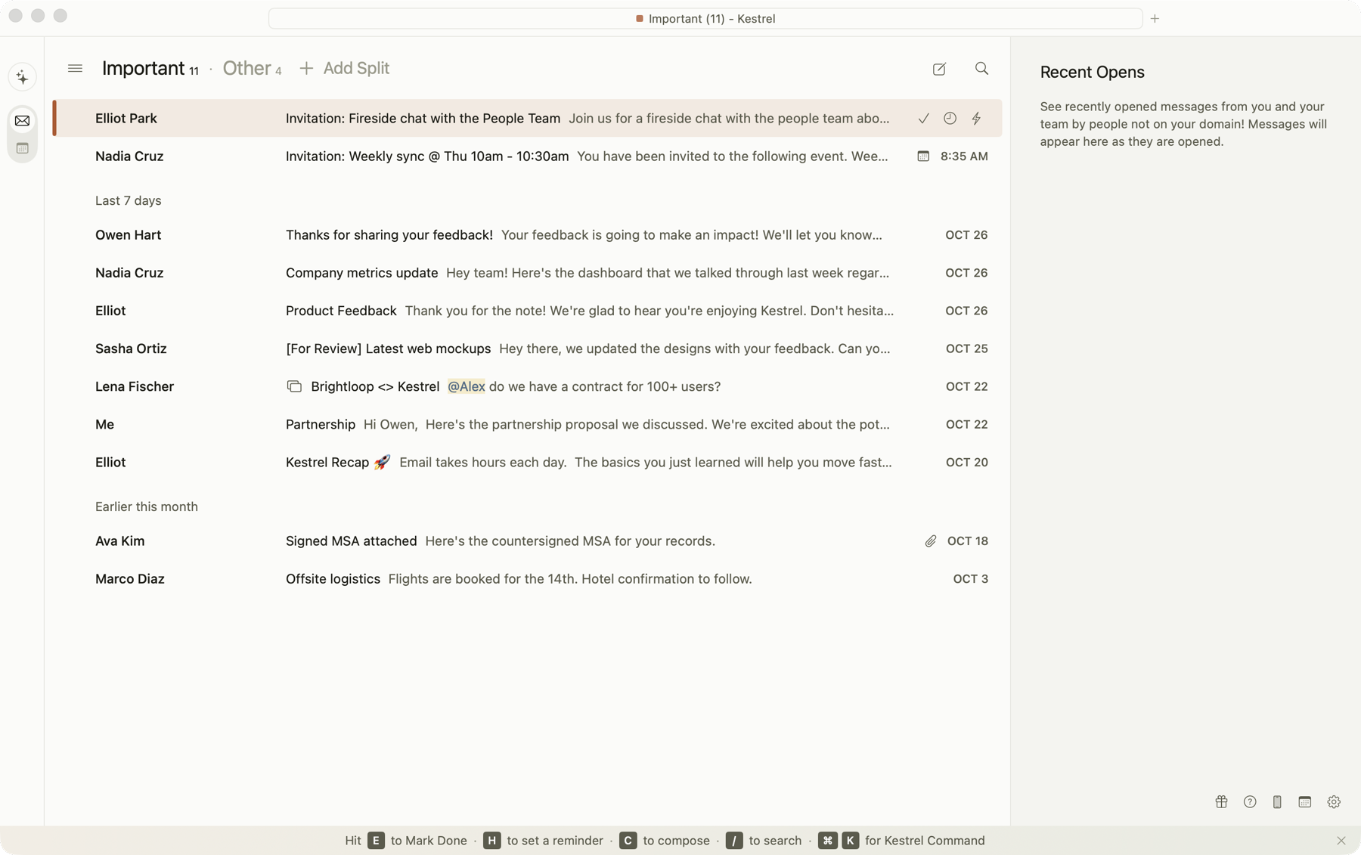Click the E key hint to Mark Done
The width and height of the screenshot is (1361, 855).
tap(376, 841)
